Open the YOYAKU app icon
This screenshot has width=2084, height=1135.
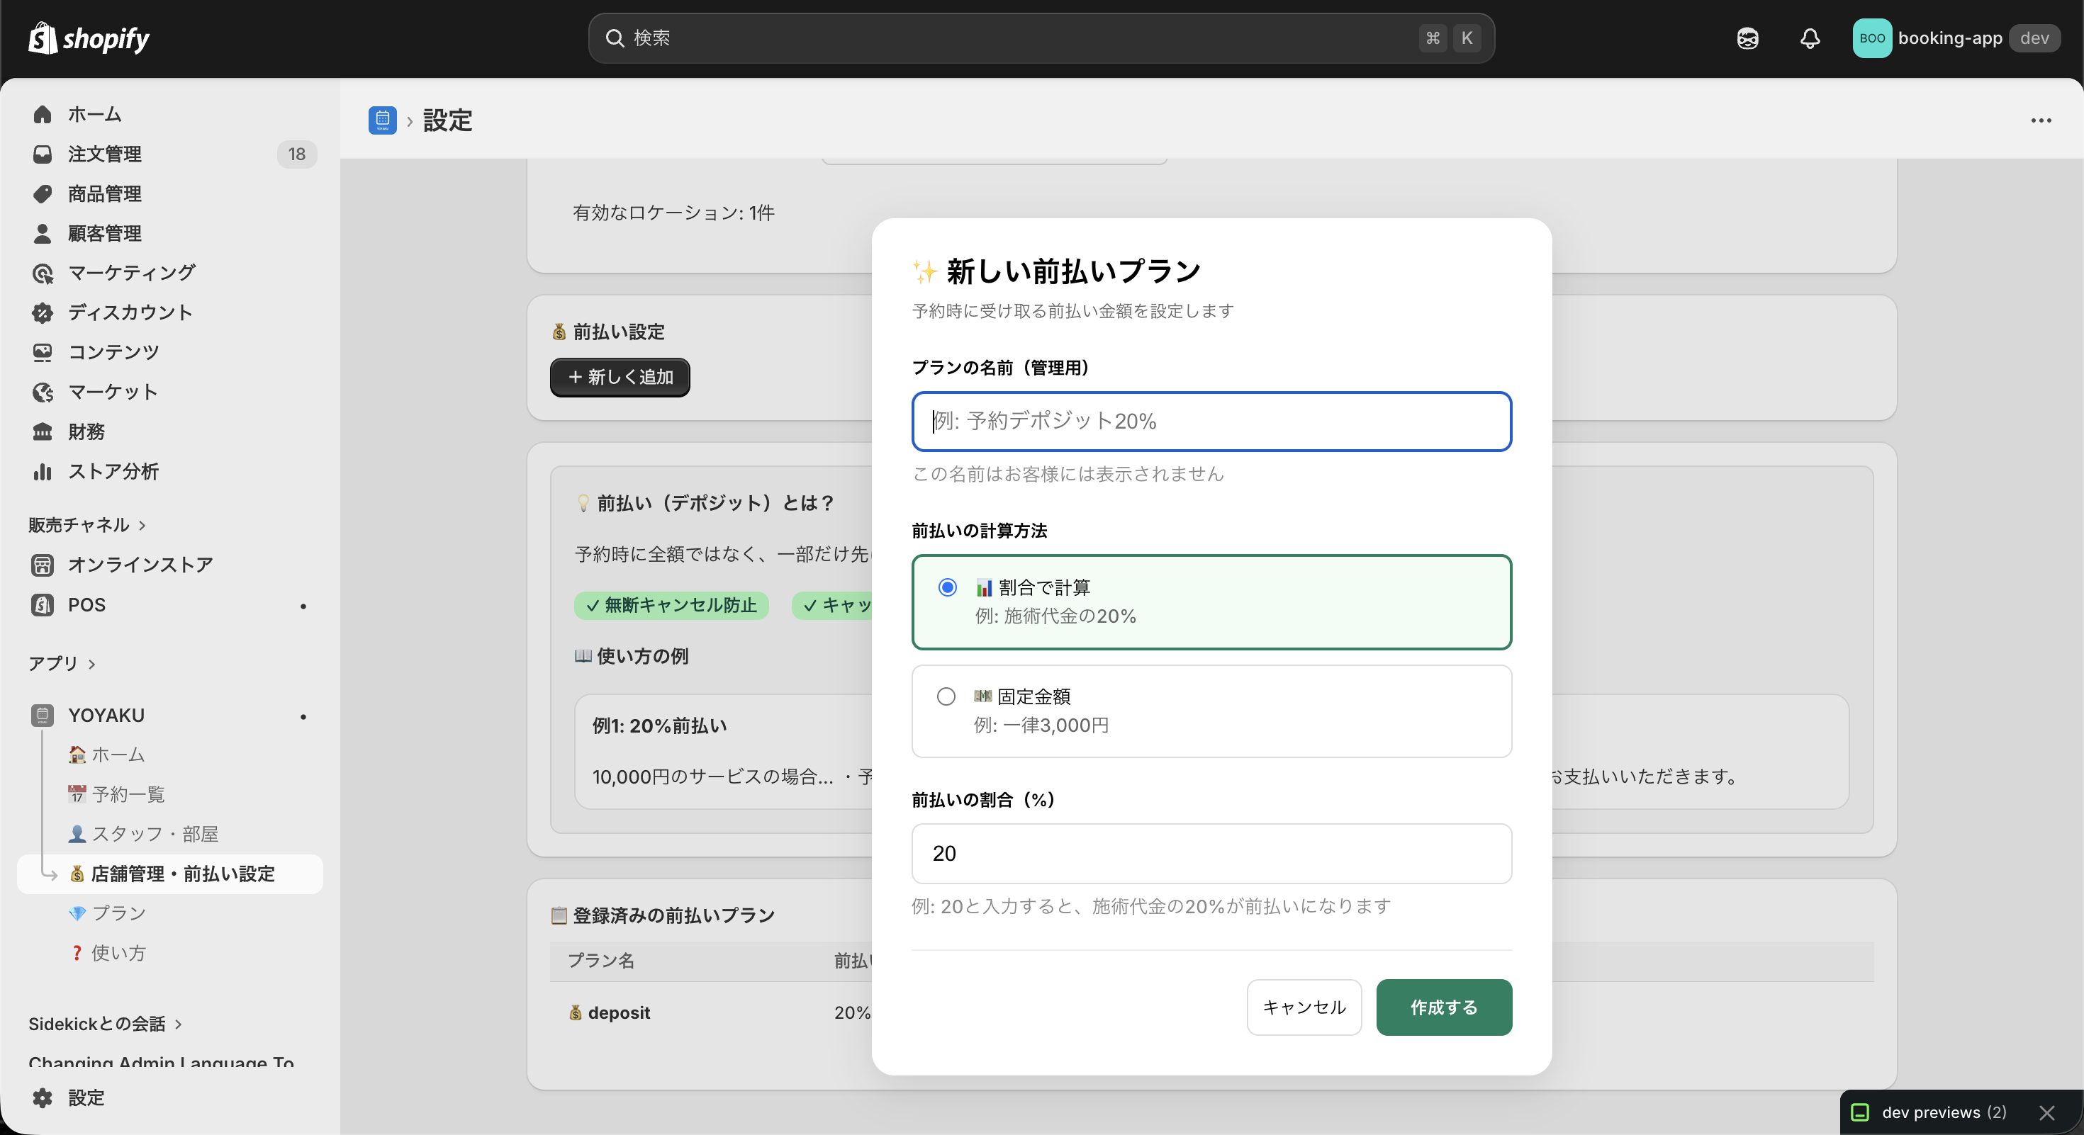point(42,716)
